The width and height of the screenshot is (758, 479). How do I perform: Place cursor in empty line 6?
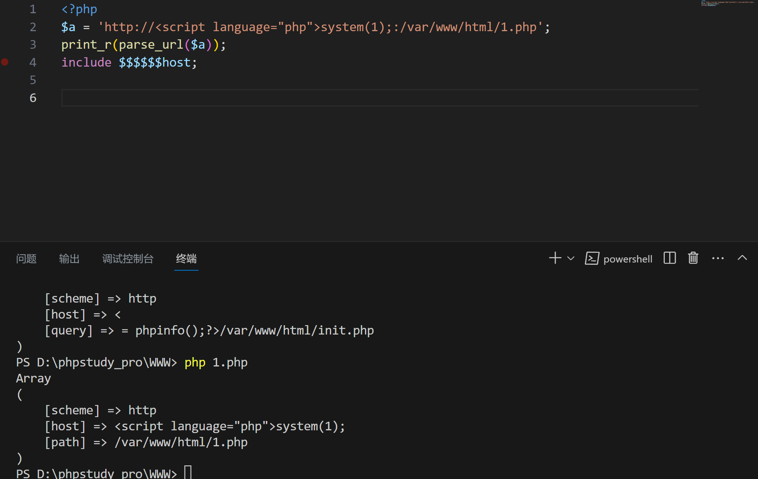[379, 98]
